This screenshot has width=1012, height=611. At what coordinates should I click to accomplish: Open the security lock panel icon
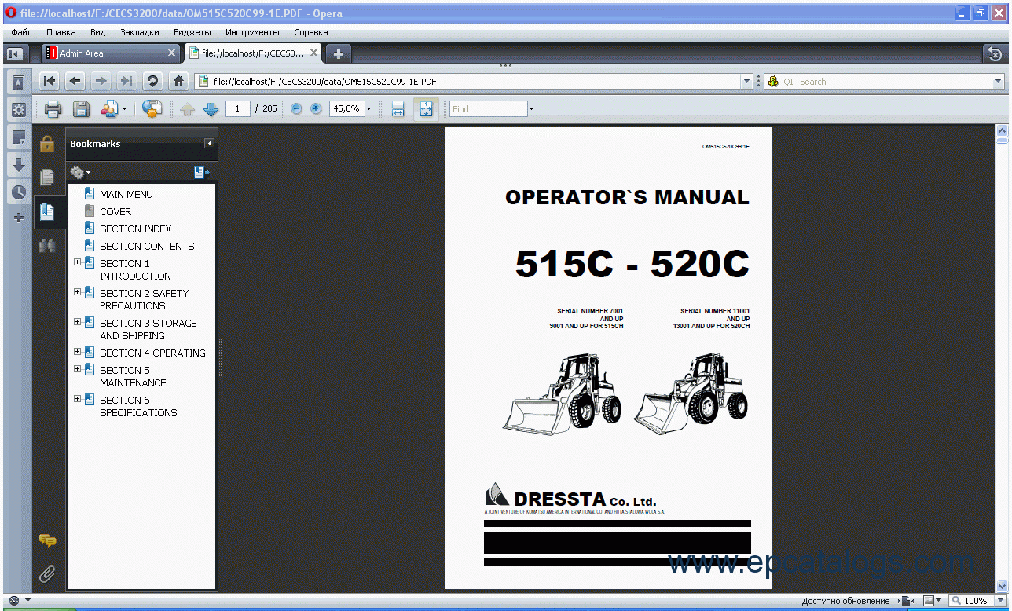47,144
